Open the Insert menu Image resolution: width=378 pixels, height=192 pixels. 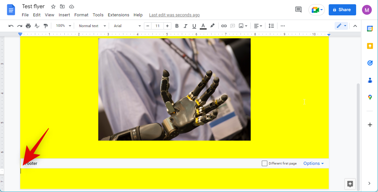click(x=64, y=15)
